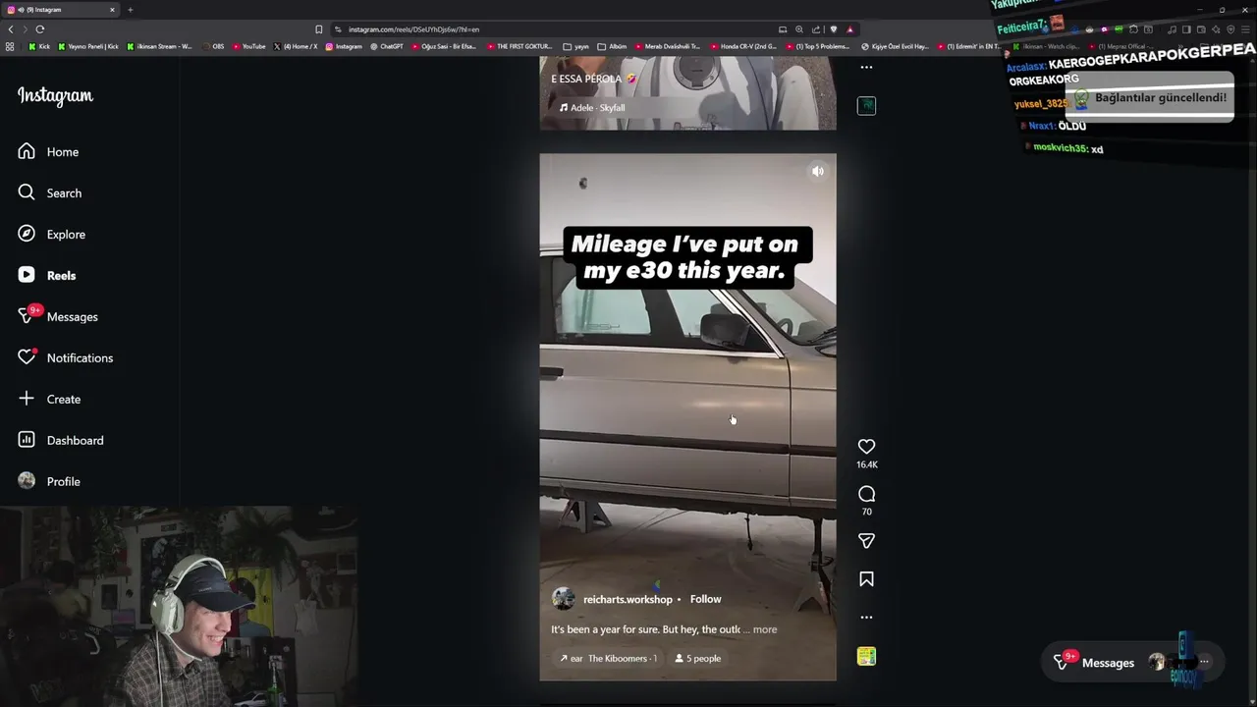The image size is (1257, 707).
Task: Follow the reichards.workshop account
Action: tap(705, 599)
